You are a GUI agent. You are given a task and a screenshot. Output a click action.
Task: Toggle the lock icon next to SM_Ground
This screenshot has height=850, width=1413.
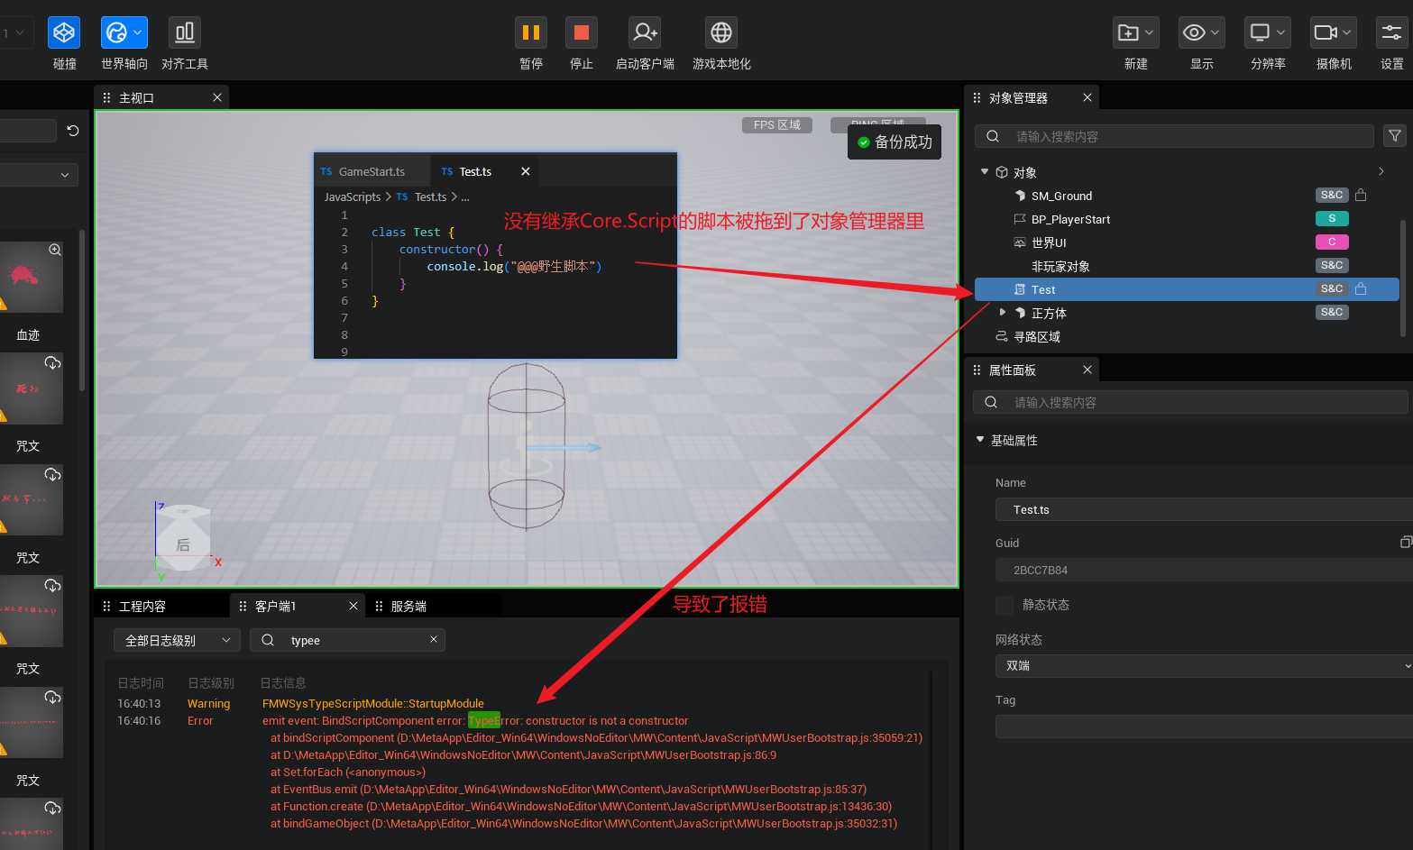coord(1361,195)
